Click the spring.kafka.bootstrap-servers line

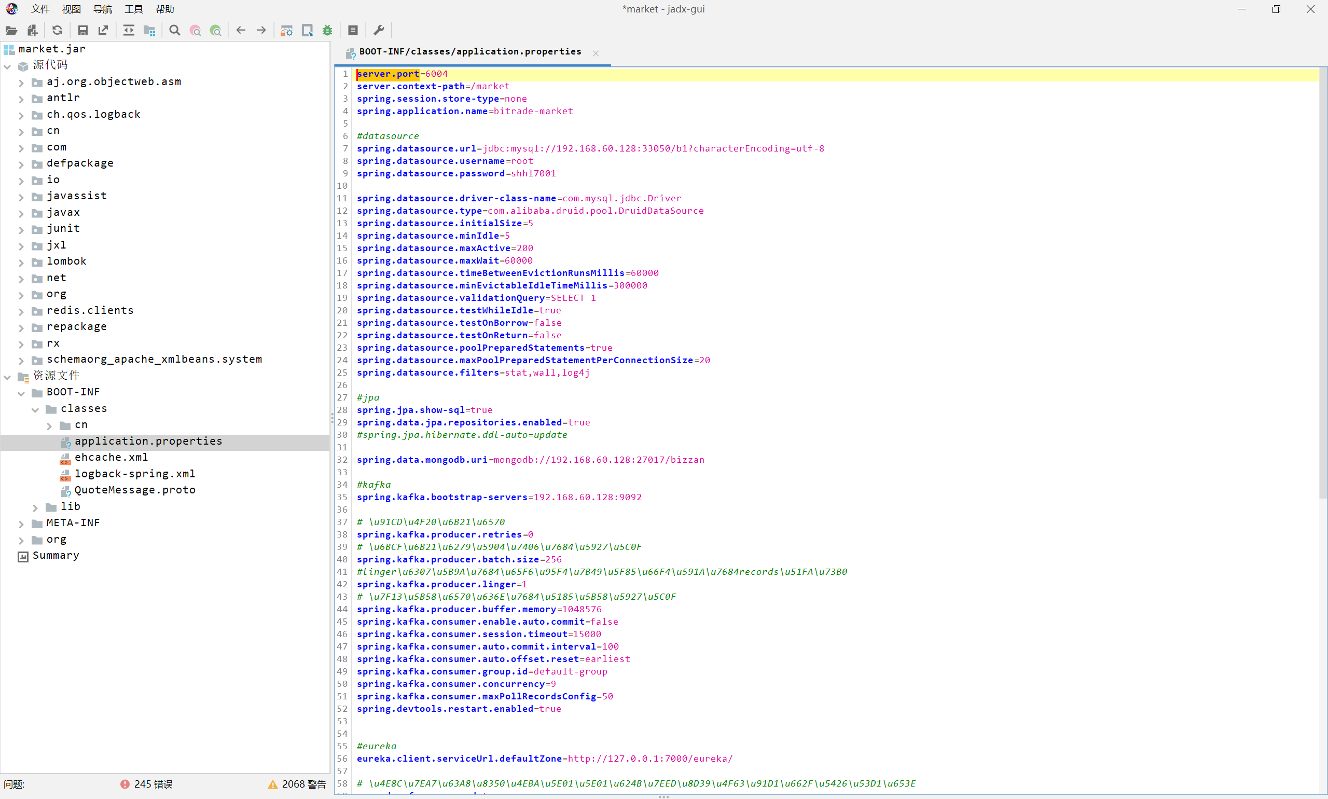tap(499, 497)
